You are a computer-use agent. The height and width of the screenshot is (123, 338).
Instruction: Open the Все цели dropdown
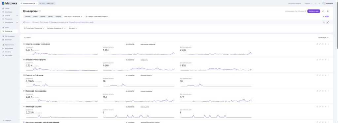coord(73,28)
